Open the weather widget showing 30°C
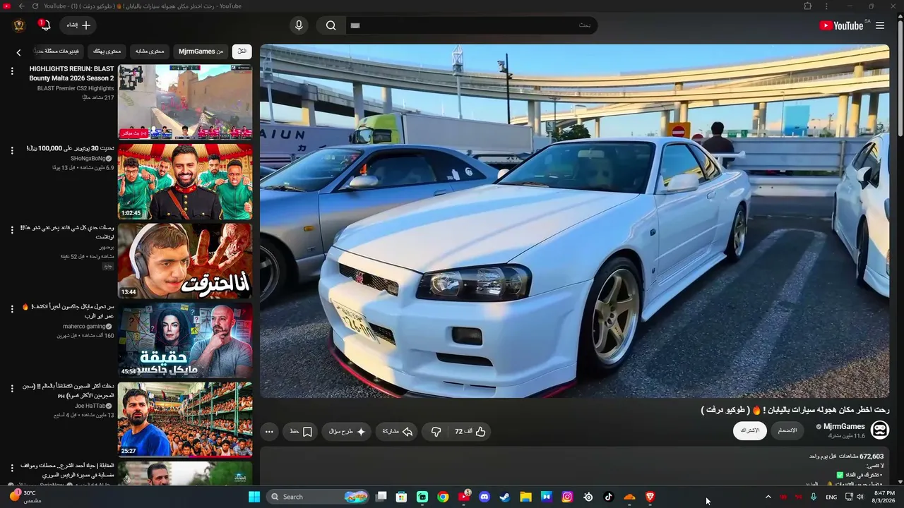The height and width of the screenshot is (508, 904). (25, 497)
